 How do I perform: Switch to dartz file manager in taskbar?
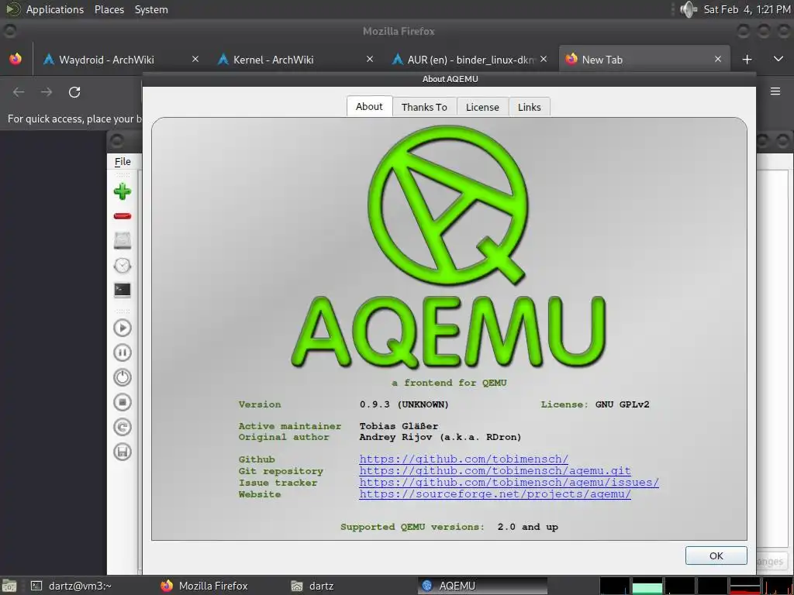312,586
